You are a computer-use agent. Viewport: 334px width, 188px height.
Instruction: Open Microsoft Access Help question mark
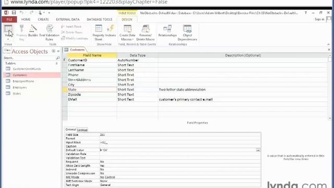tap(306, 13)
